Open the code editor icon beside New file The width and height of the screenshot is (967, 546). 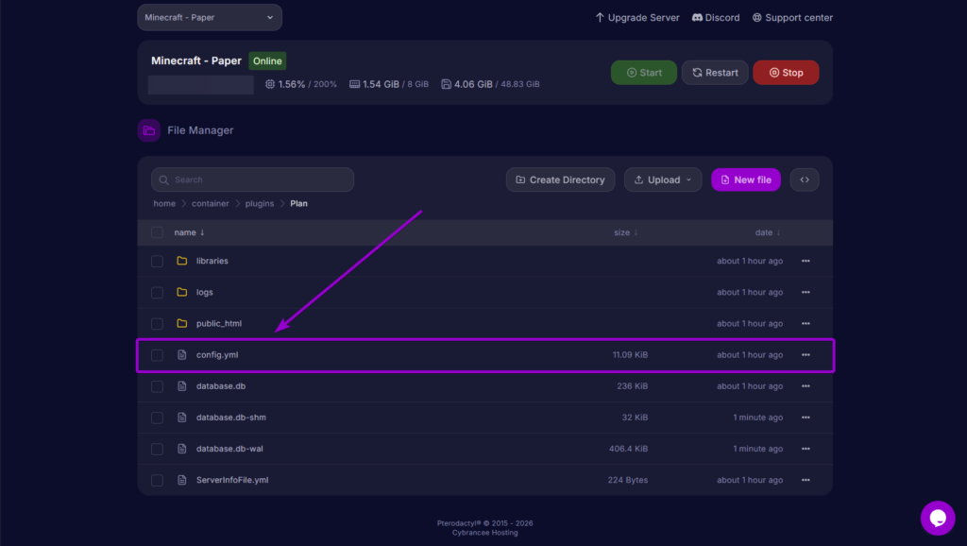805,179
